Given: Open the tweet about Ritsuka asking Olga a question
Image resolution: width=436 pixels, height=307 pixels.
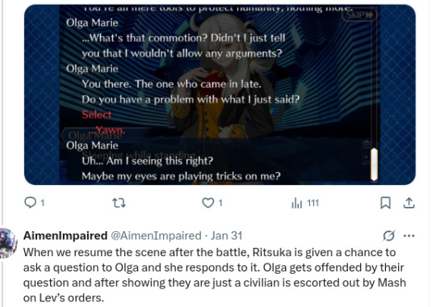Looking at the screenshot, I should [x=215, y=275].
